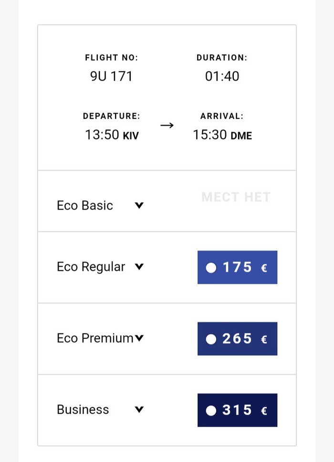Click the euro symbol on Eco Premium price
334x462 pixels.
(264, 340)
